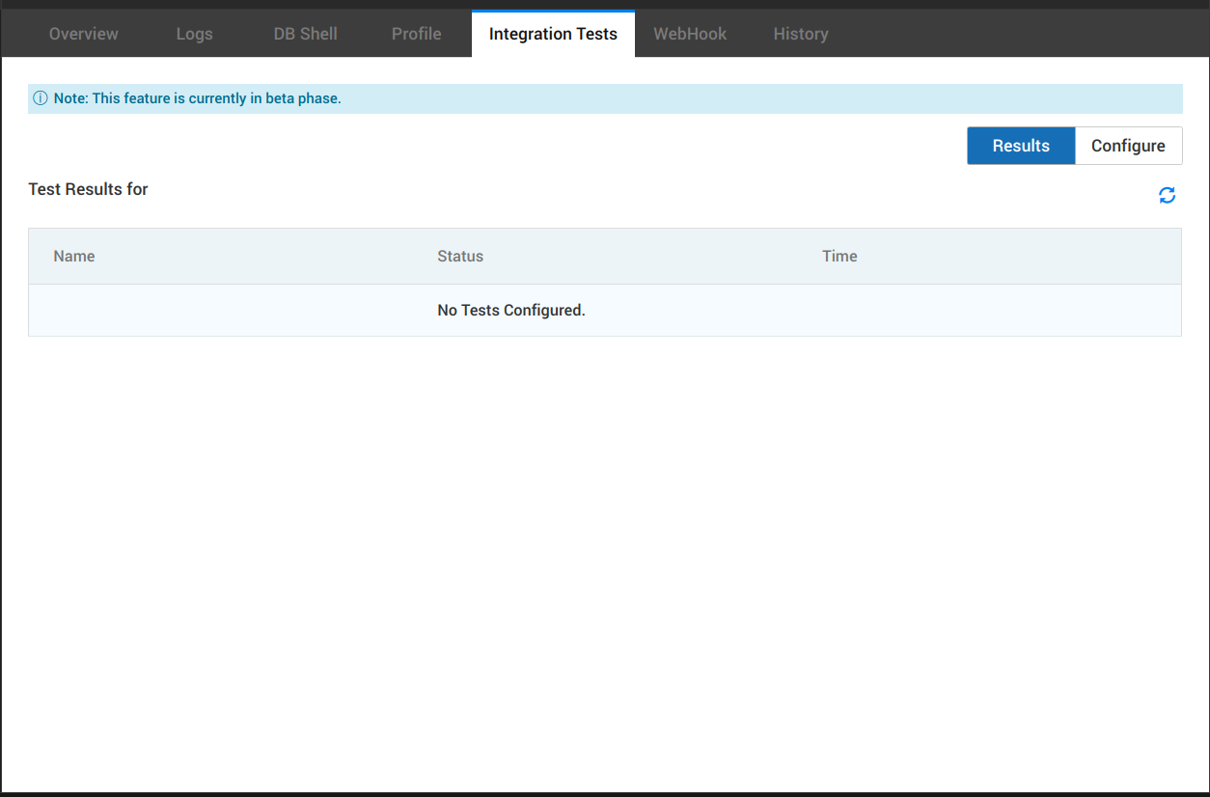
Task: Sort the table by Status column
Action: [460, 256]
